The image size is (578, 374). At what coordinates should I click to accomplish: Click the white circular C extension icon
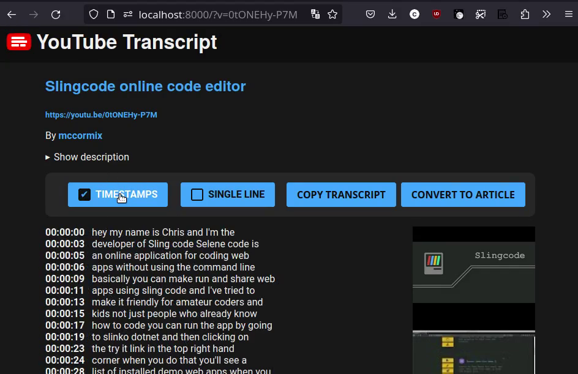pos(415,14)
